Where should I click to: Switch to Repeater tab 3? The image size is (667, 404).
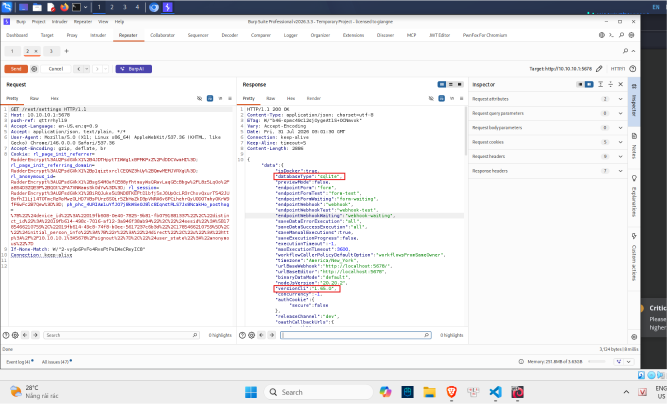[51, 51]
